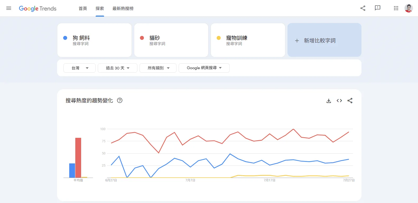Click the blue average bar

click(x=72, y=171)
